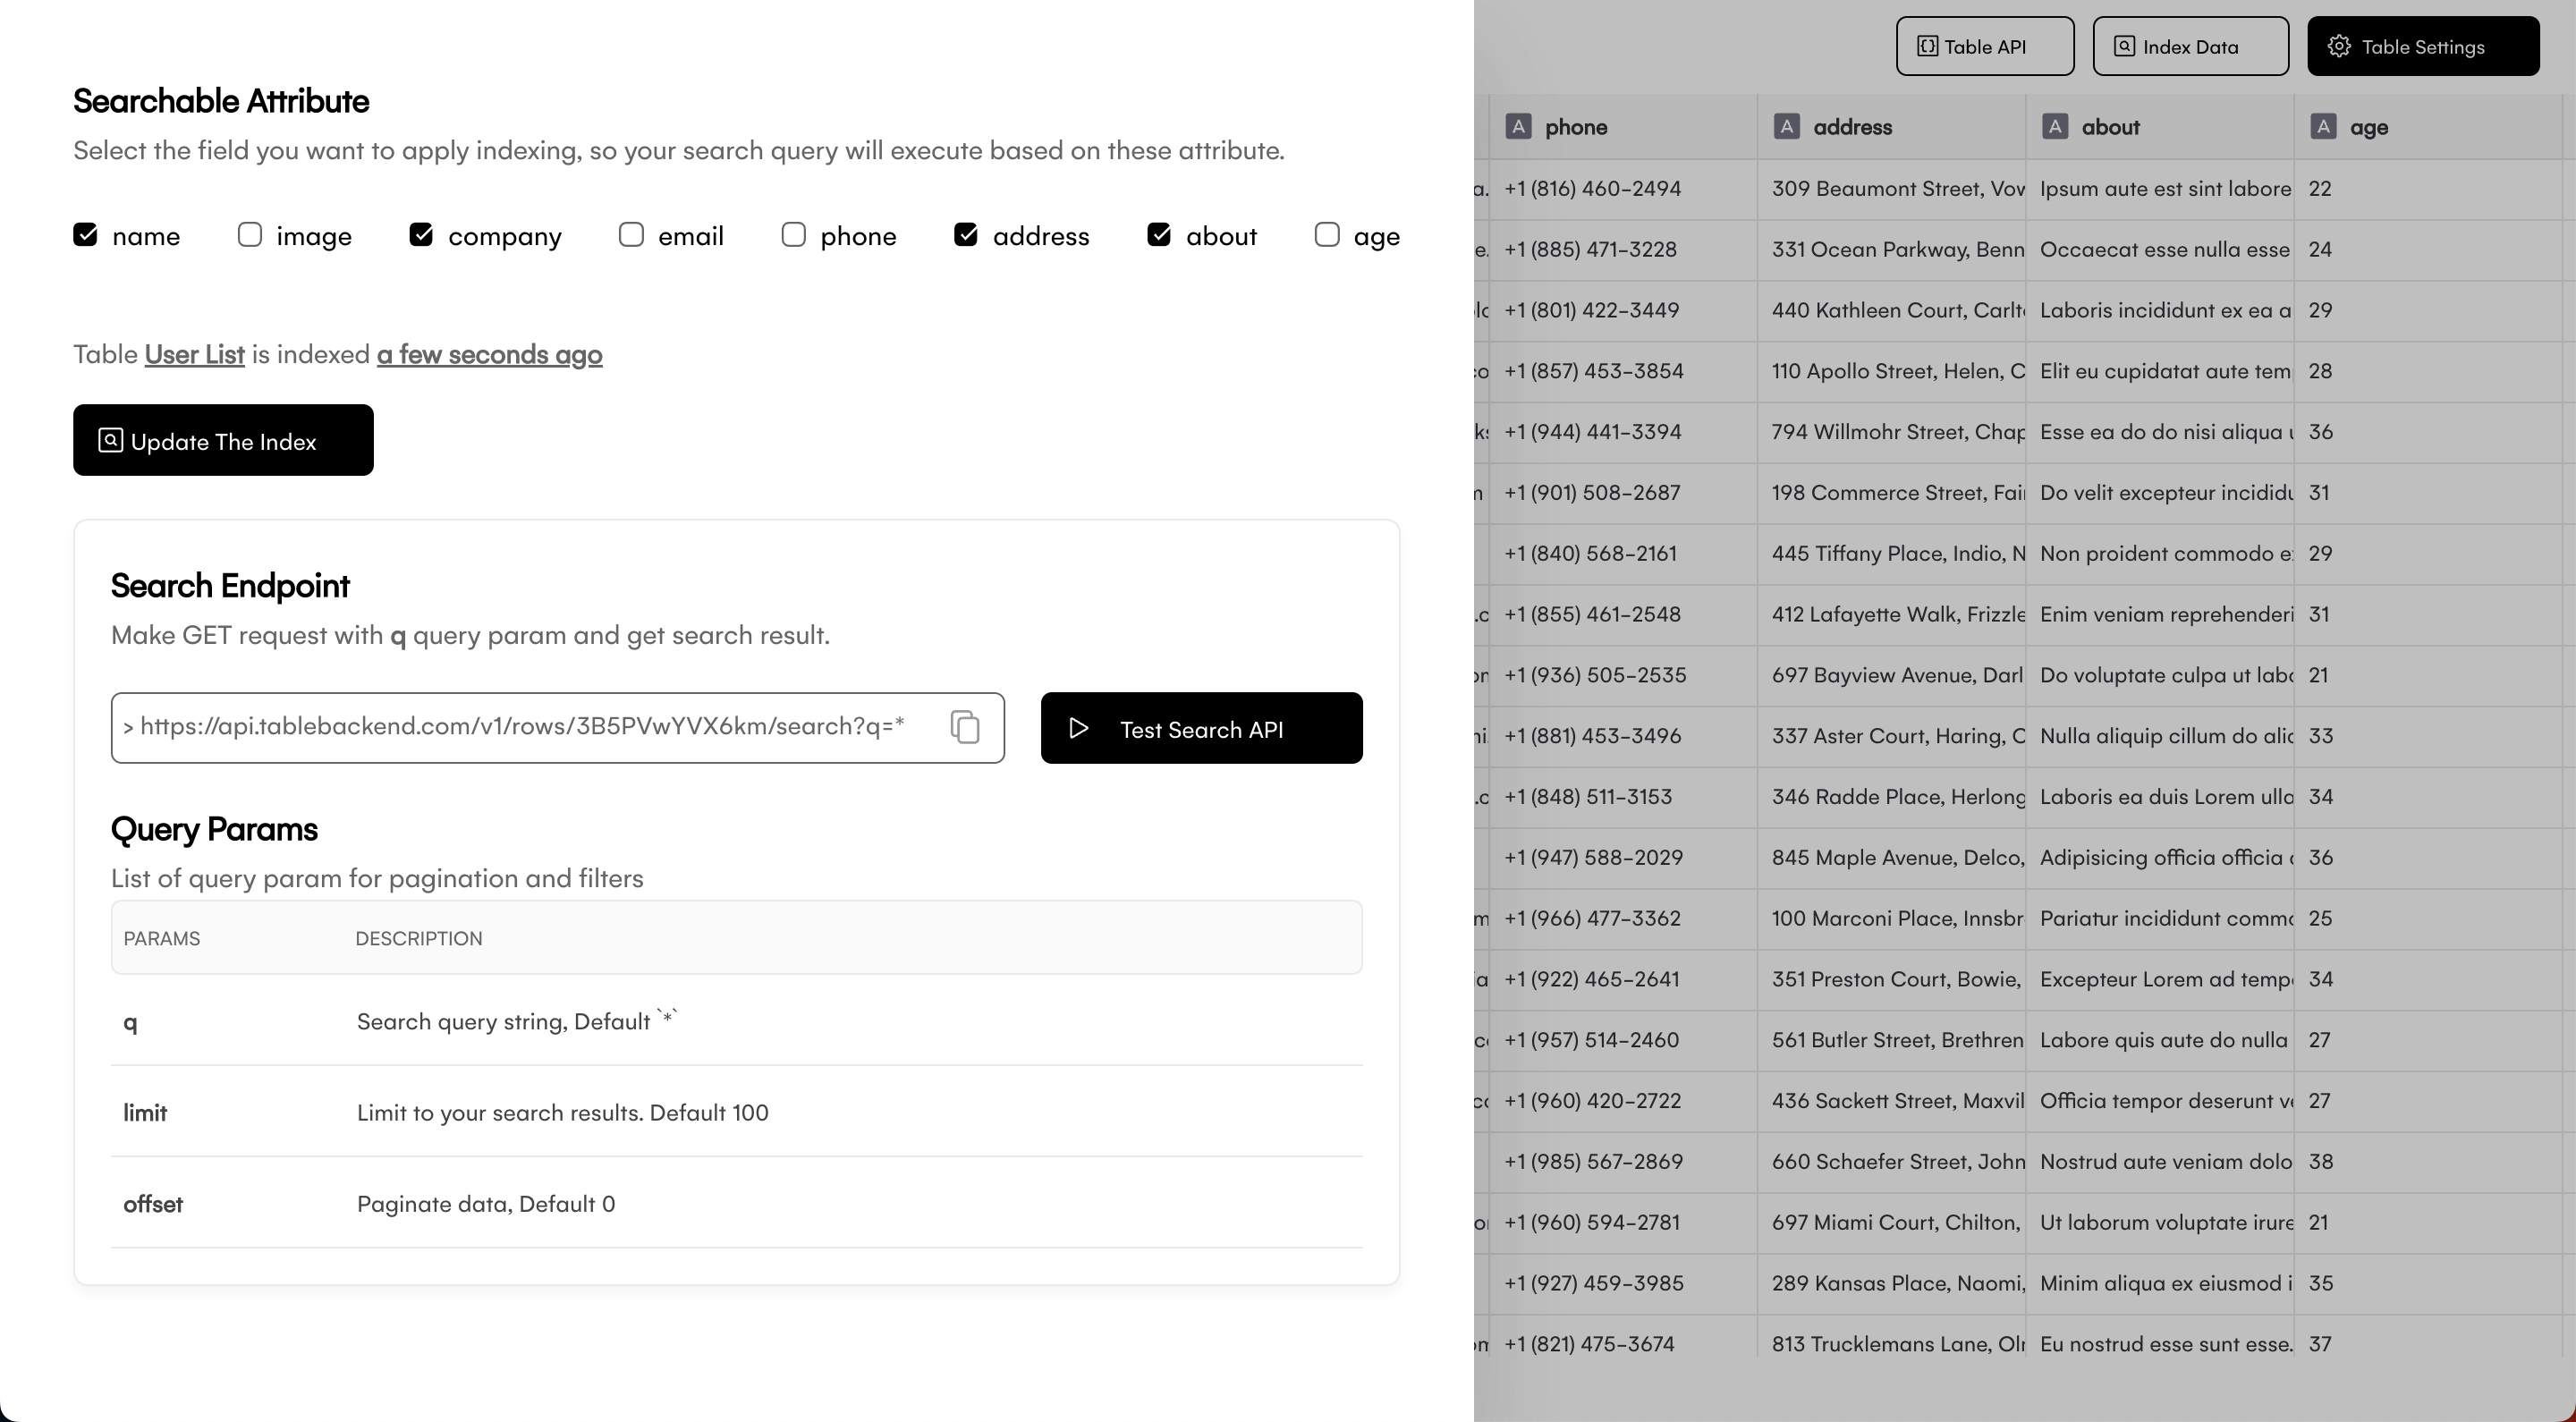Open Table Settings
Screen dimensions: 2576x1422
click(x=2422, y=46)
